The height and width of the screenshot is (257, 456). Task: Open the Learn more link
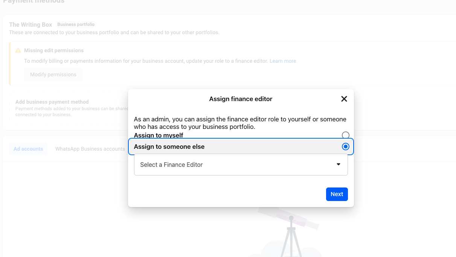(282, 61)
